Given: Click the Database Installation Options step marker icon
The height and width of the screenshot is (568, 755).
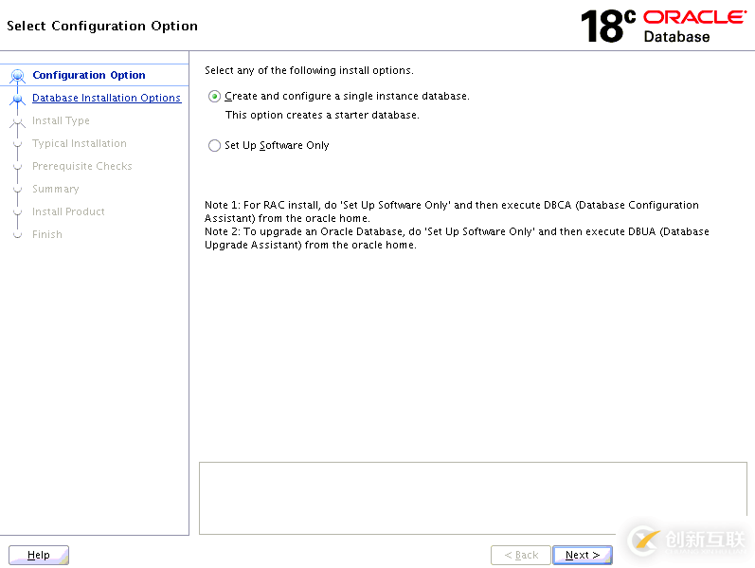Looking at the screenshot, I should point(18,99).
